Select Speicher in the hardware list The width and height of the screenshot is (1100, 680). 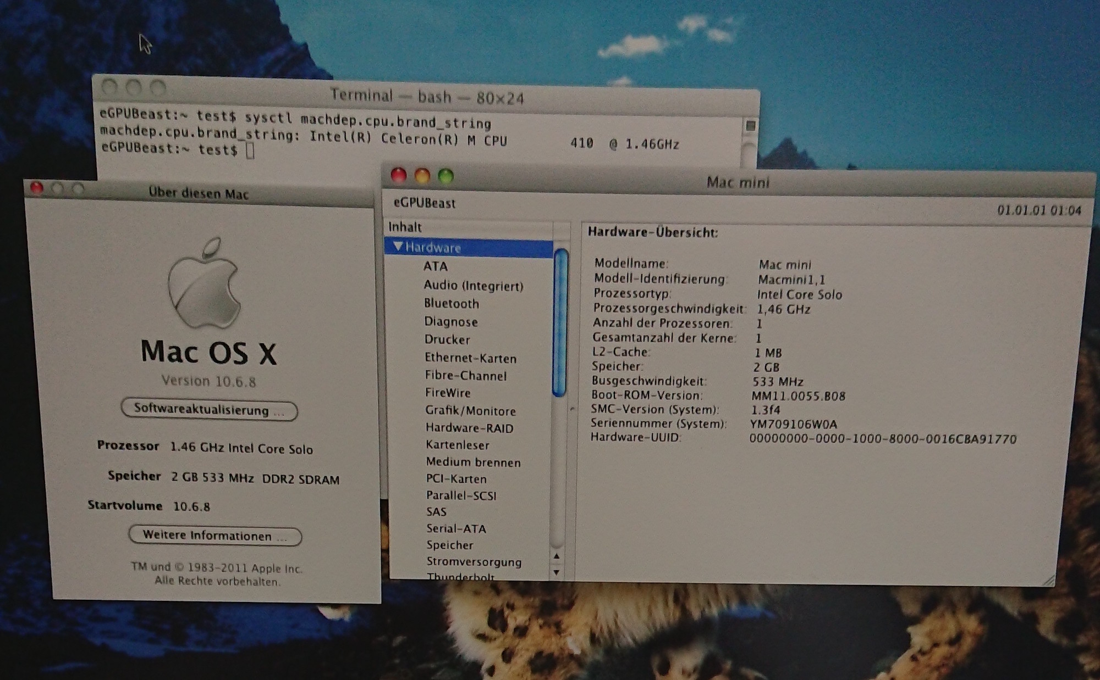tap(449, 545)
